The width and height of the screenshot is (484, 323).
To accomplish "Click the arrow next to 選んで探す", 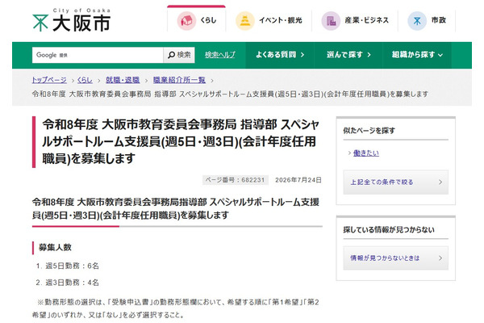I will (x=369, y=55).
